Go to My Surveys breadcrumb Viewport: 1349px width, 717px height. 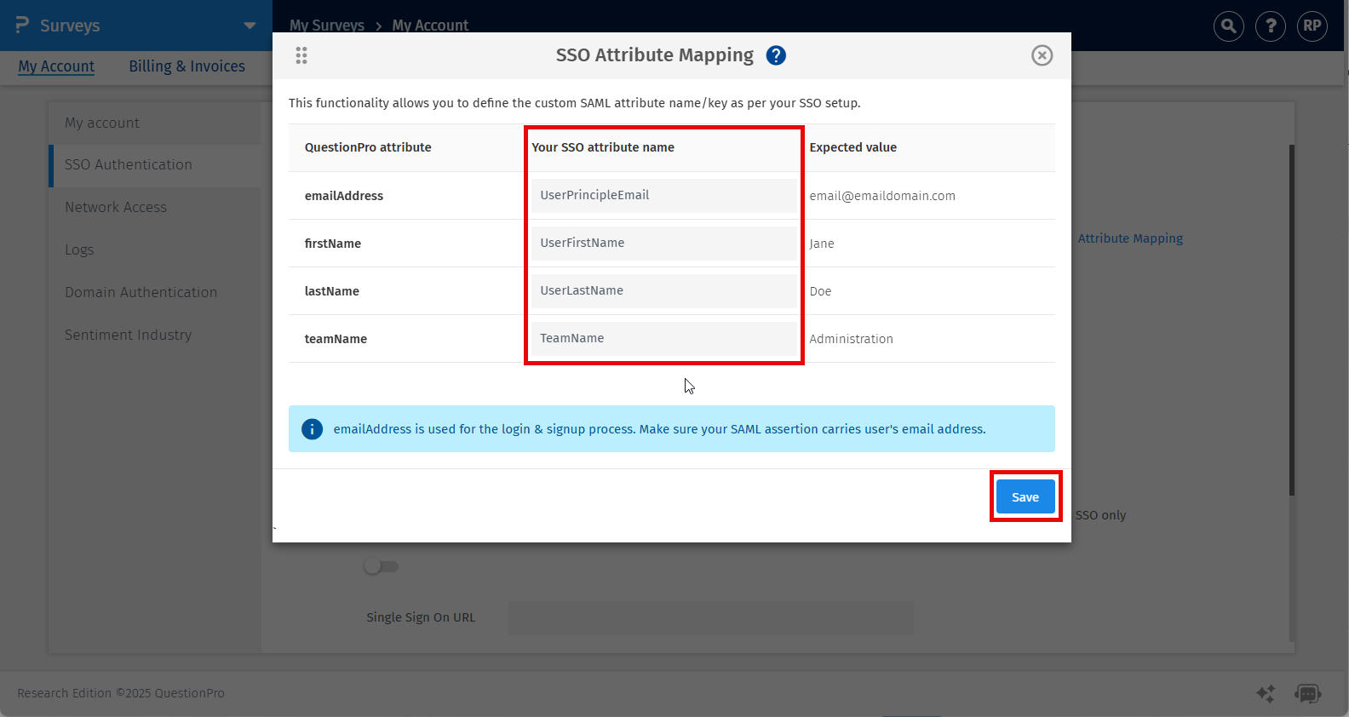(326, 25)
